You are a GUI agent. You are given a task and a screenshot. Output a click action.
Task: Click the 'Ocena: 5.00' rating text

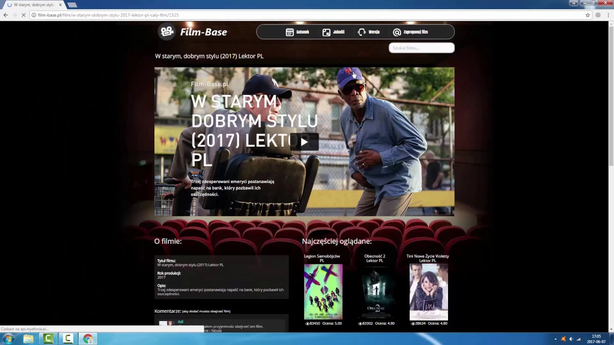pos(332,323)
